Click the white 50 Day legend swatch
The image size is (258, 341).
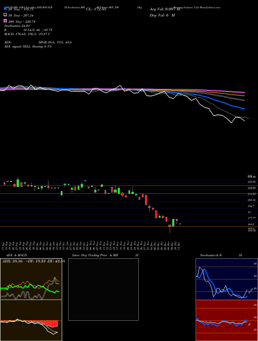pyautogui.click(x=5, y=15)
